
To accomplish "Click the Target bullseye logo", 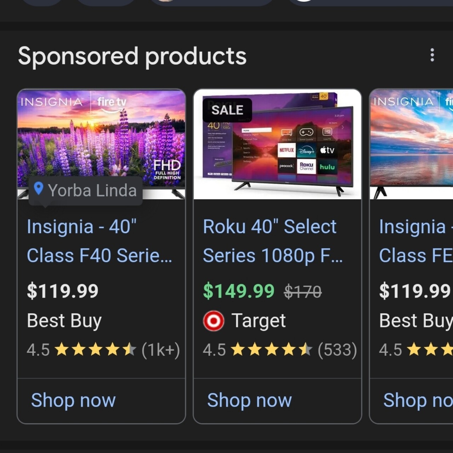I will (x=213, y=321).
